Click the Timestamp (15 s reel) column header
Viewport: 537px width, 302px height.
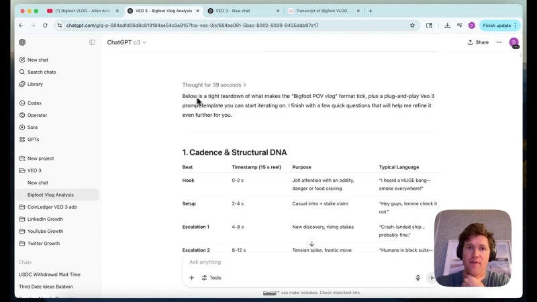[x=256, y=167]
